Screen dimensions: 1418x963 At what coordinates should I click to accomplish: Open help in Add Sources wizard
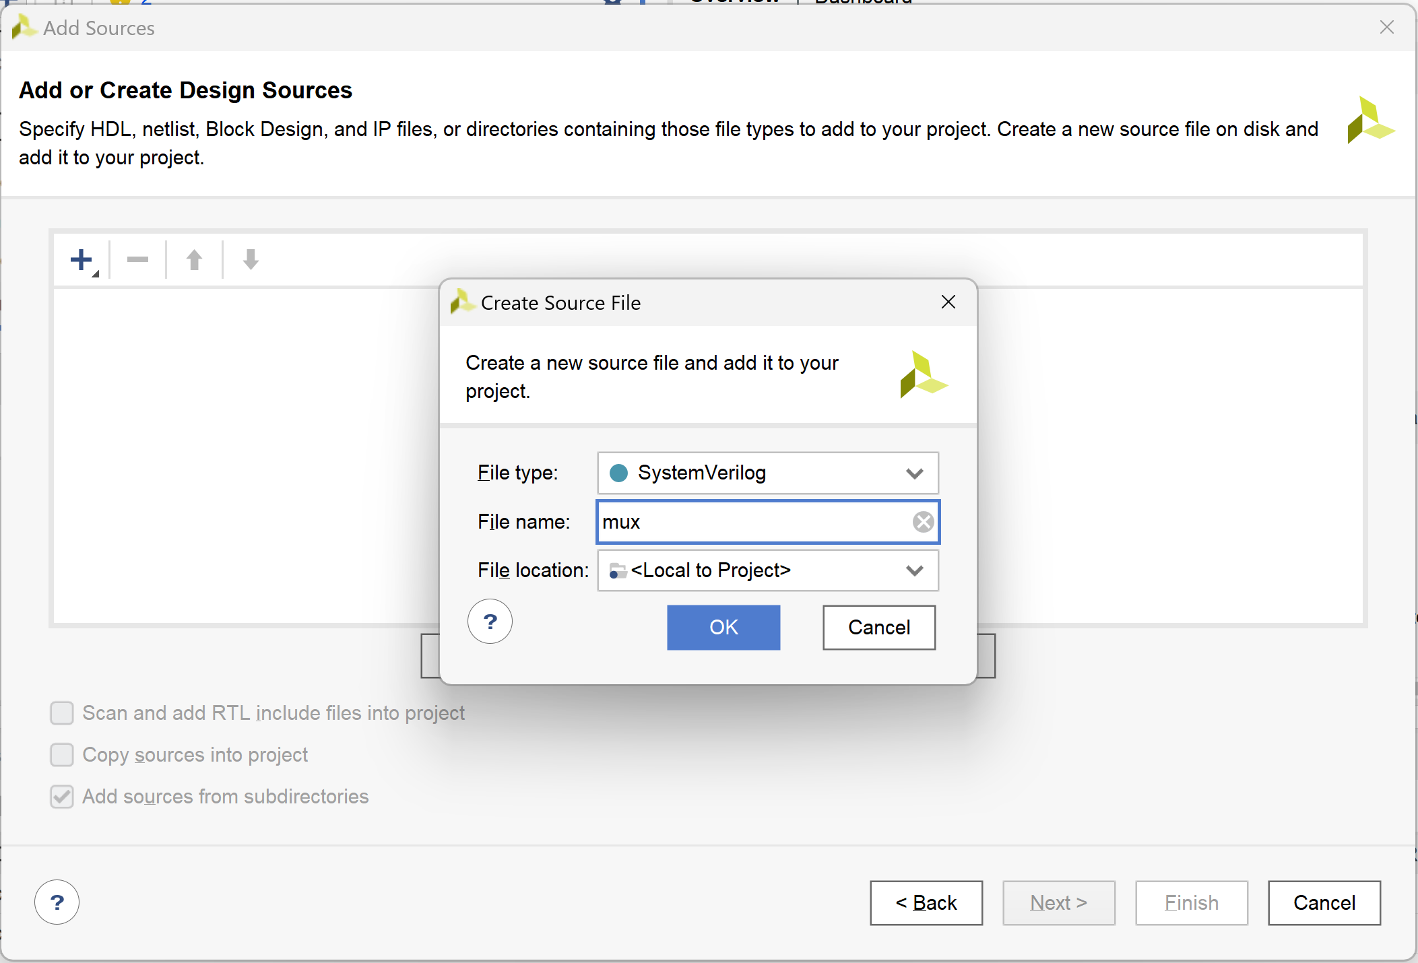57,902
